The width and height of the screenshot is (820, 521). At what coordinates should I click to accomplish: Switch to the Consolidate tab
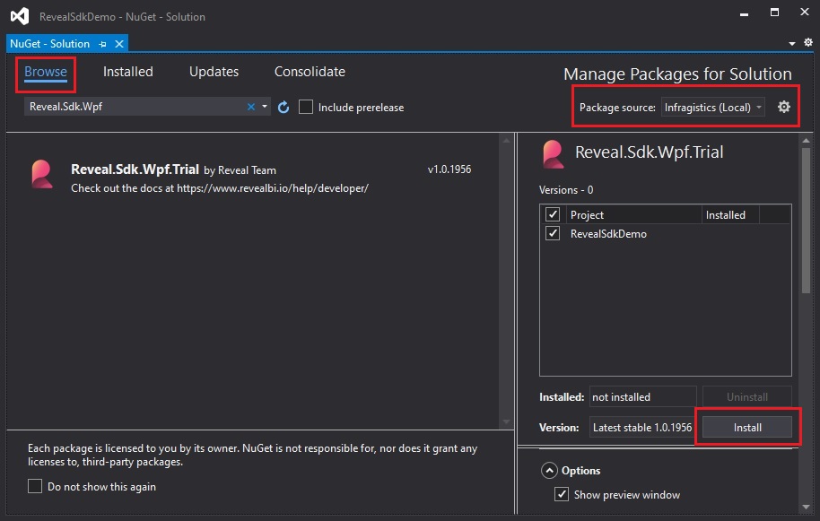[310, 72]
